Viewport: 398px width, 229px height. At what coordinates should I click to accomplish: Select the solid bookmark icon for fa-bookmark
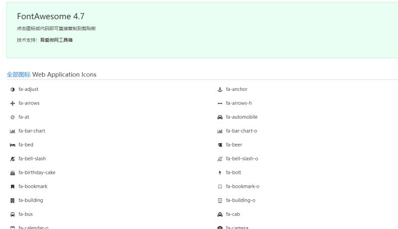(x=12, y=187)
